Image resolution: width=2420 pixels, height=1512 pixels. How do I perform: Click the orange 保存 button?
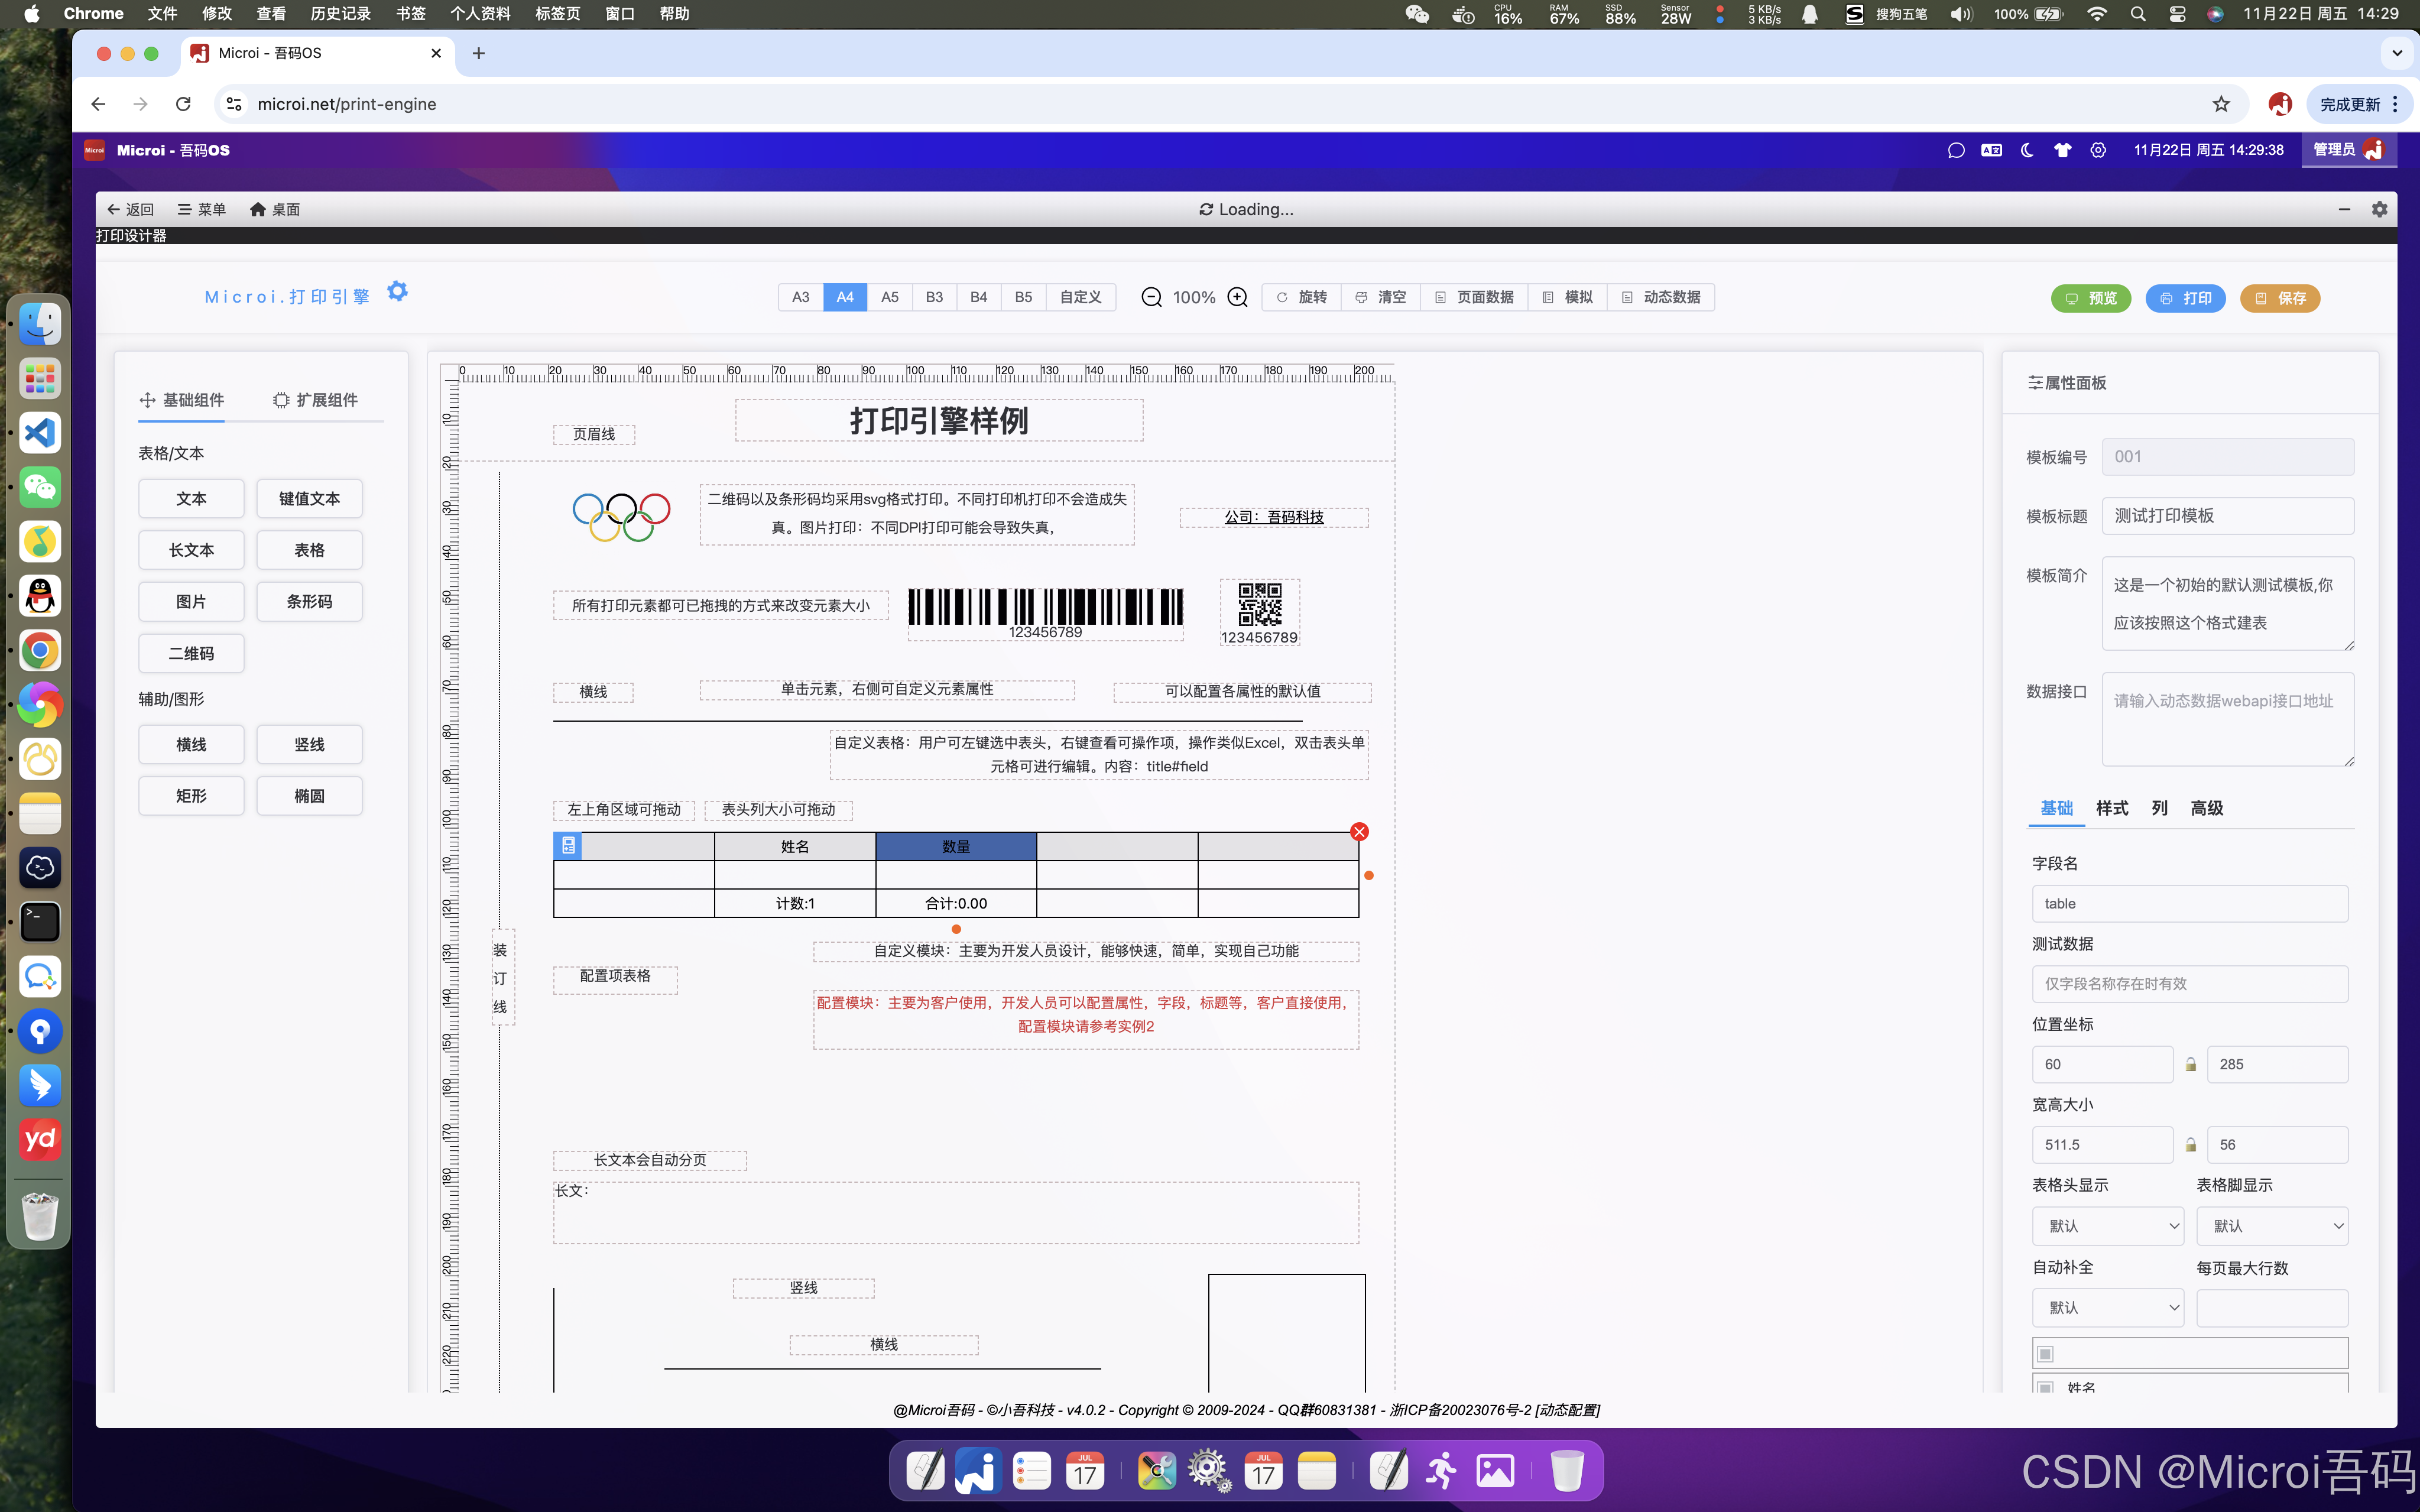(x=2279, y=298)
